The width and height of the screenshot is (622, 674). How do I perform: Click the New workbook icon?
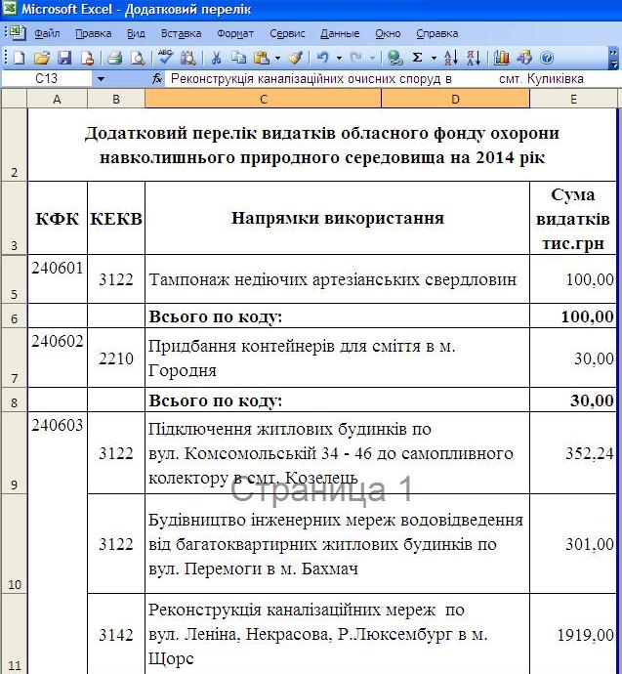pos(19,58)
